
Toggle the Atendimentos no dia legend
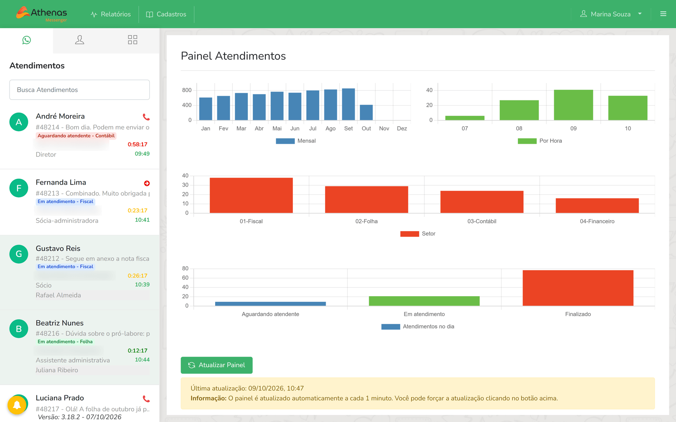click(418, 327)
